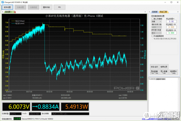Maximize the POWER-Z window
Image resolution: width=181 pixels, height=121 pixels.
[171, 2]
